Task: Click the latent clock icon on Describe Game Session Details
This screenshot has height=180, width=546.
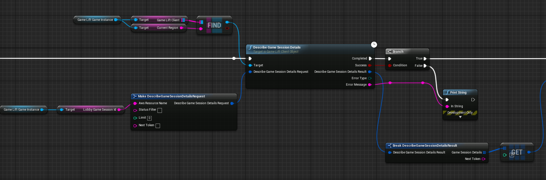Action: (374, 45)
